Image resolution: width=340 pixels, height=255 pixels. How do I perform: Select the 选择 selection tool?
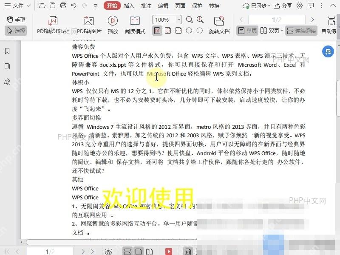pos(16,31)
